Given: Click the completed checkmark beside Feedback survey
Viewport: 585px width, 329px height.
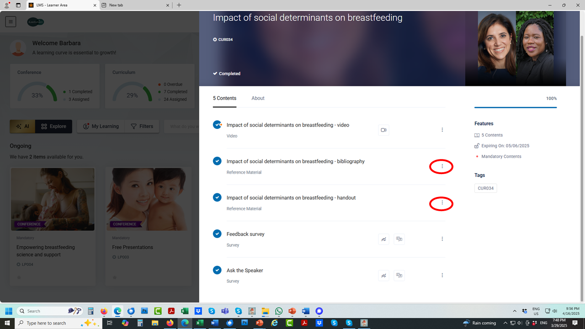Looking at the screenshot, I should coord(217,234).
